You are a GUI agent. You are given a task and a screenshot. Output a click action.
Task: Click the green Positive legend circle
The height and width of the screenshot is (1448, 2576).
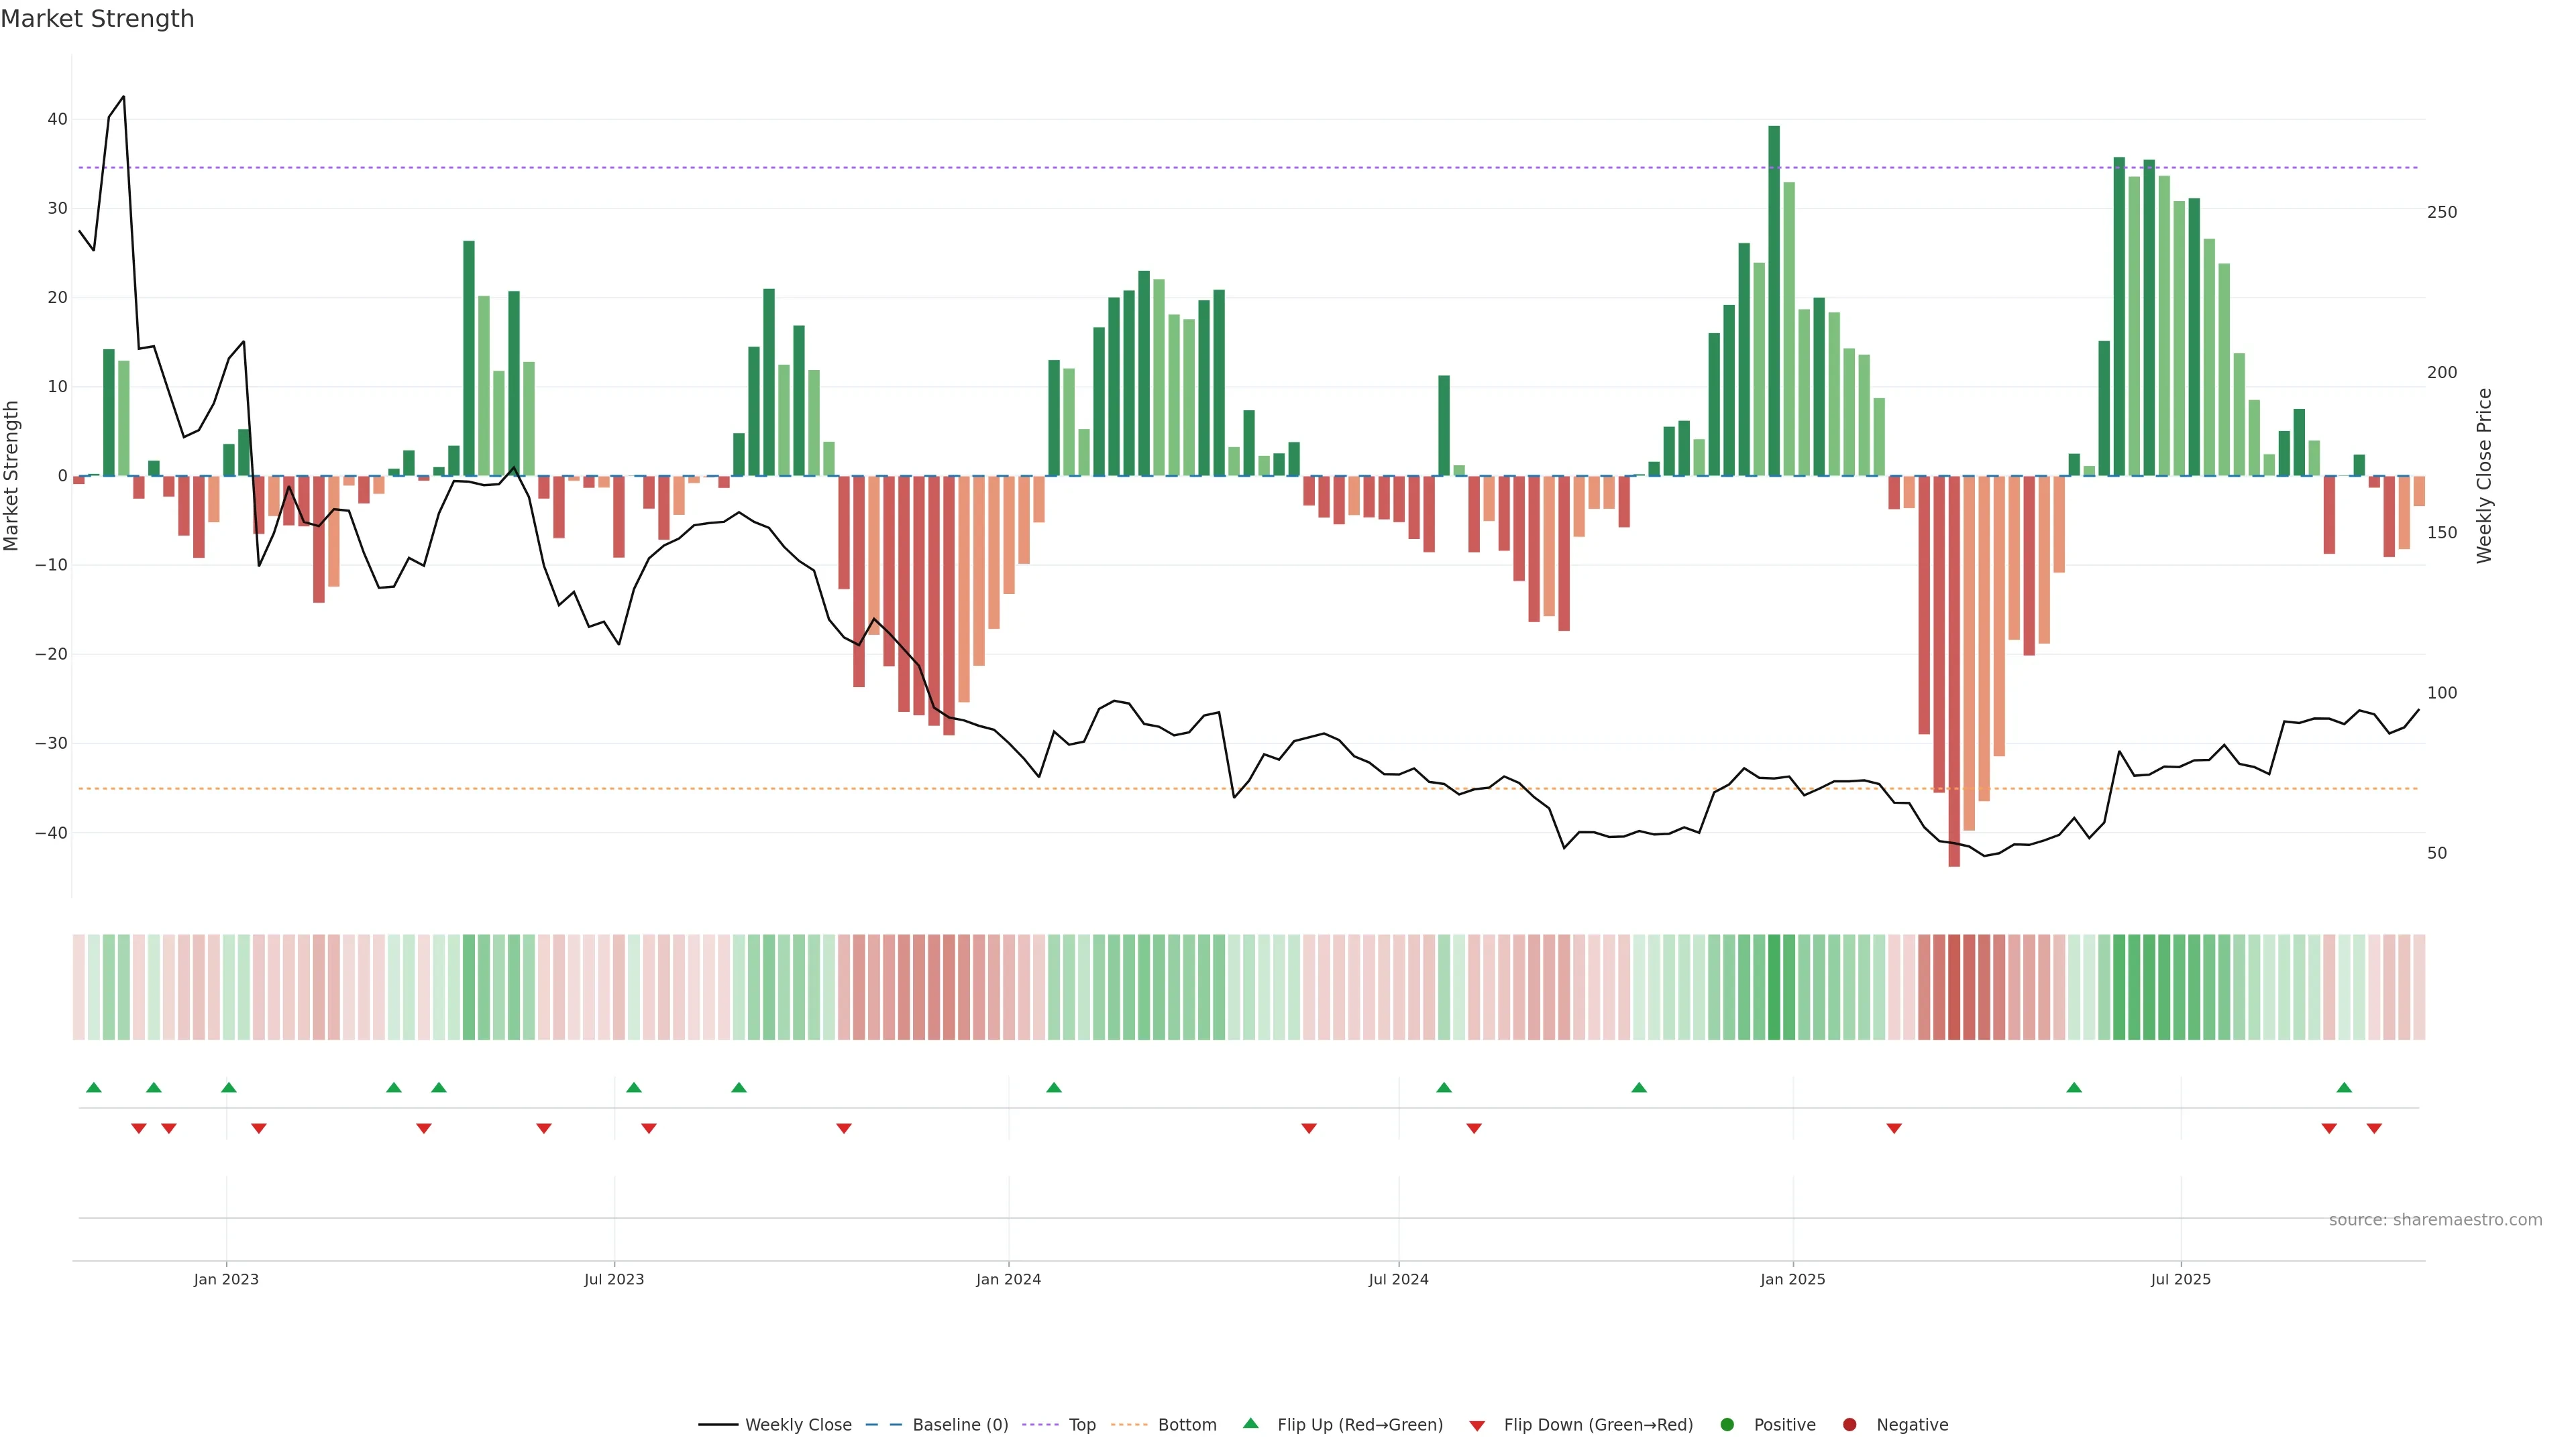pos(1727,1425)
